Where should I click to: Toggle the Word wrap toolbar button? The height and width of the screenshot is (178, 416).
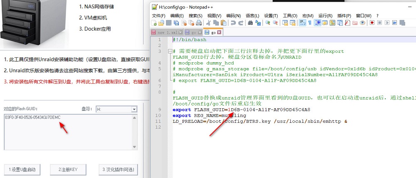302,23
